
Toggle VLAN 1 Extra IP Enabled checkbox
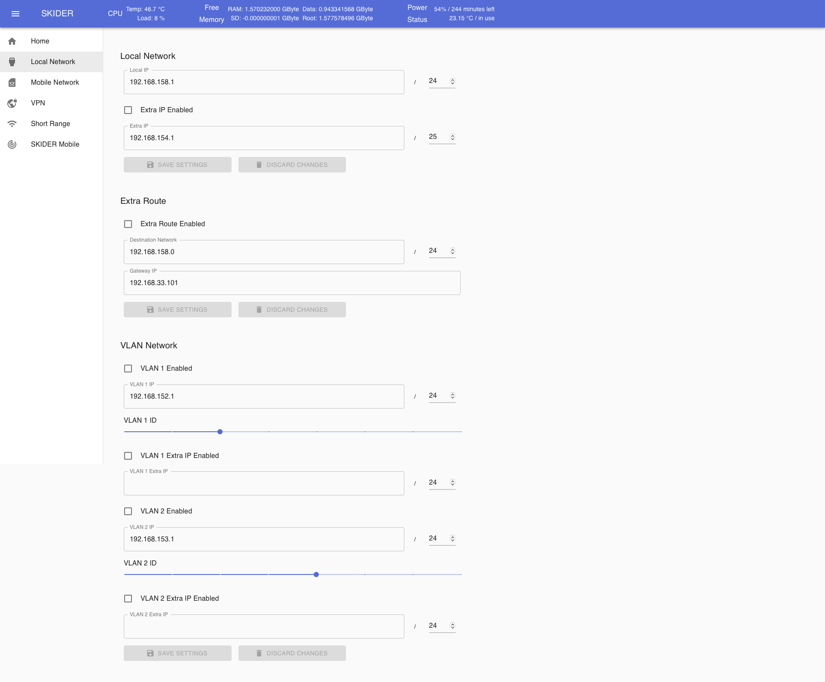[128, 456]
